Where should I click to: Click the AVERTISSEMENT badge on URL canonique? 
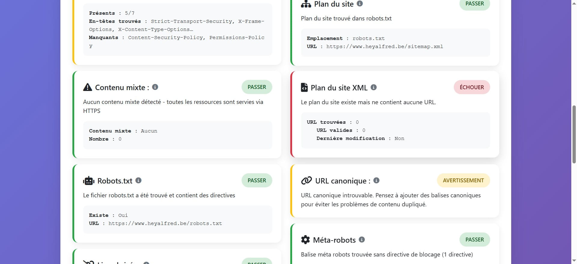coord(463,180)
